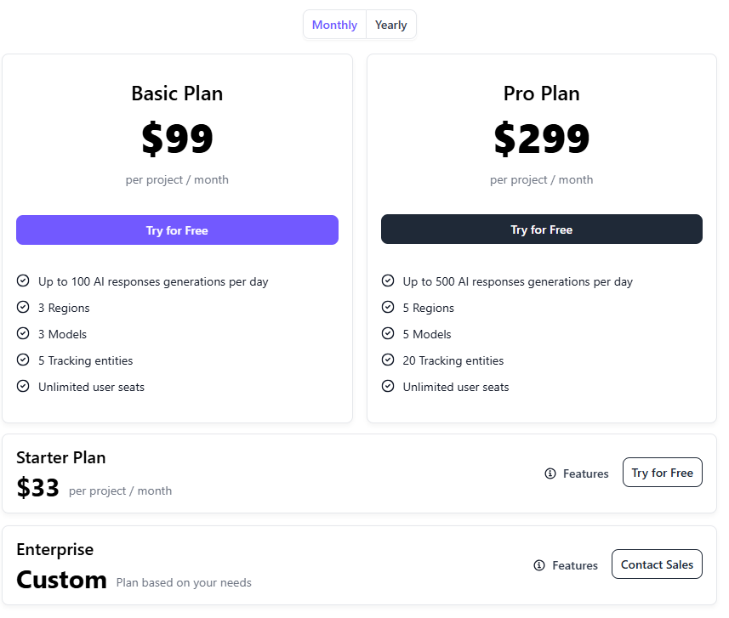
Task: Start Basic Plan free trial
Action: (x=177, y=230)
